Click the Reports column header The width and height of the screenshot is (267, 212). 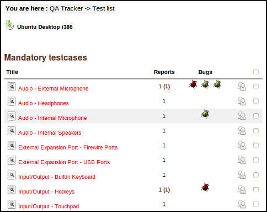pyautogui.click(x=164, y=72)
